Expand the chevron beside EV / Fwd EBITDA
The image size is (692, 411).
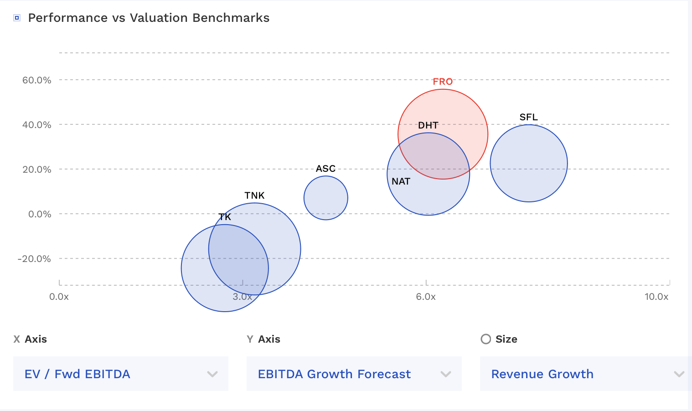[x=212, y=374]
